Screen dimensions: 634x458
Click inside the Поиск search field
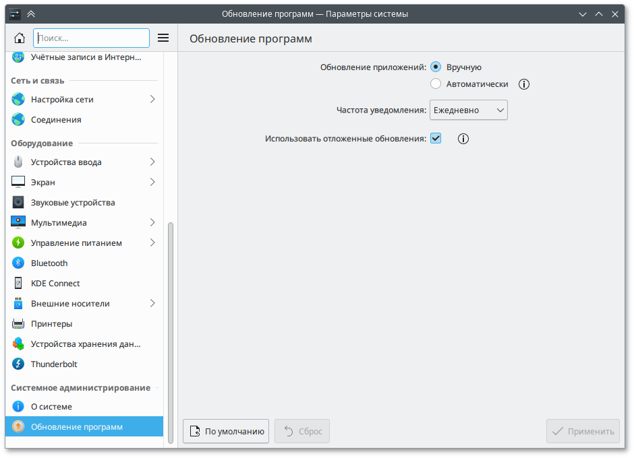click(x=92, y=38)
